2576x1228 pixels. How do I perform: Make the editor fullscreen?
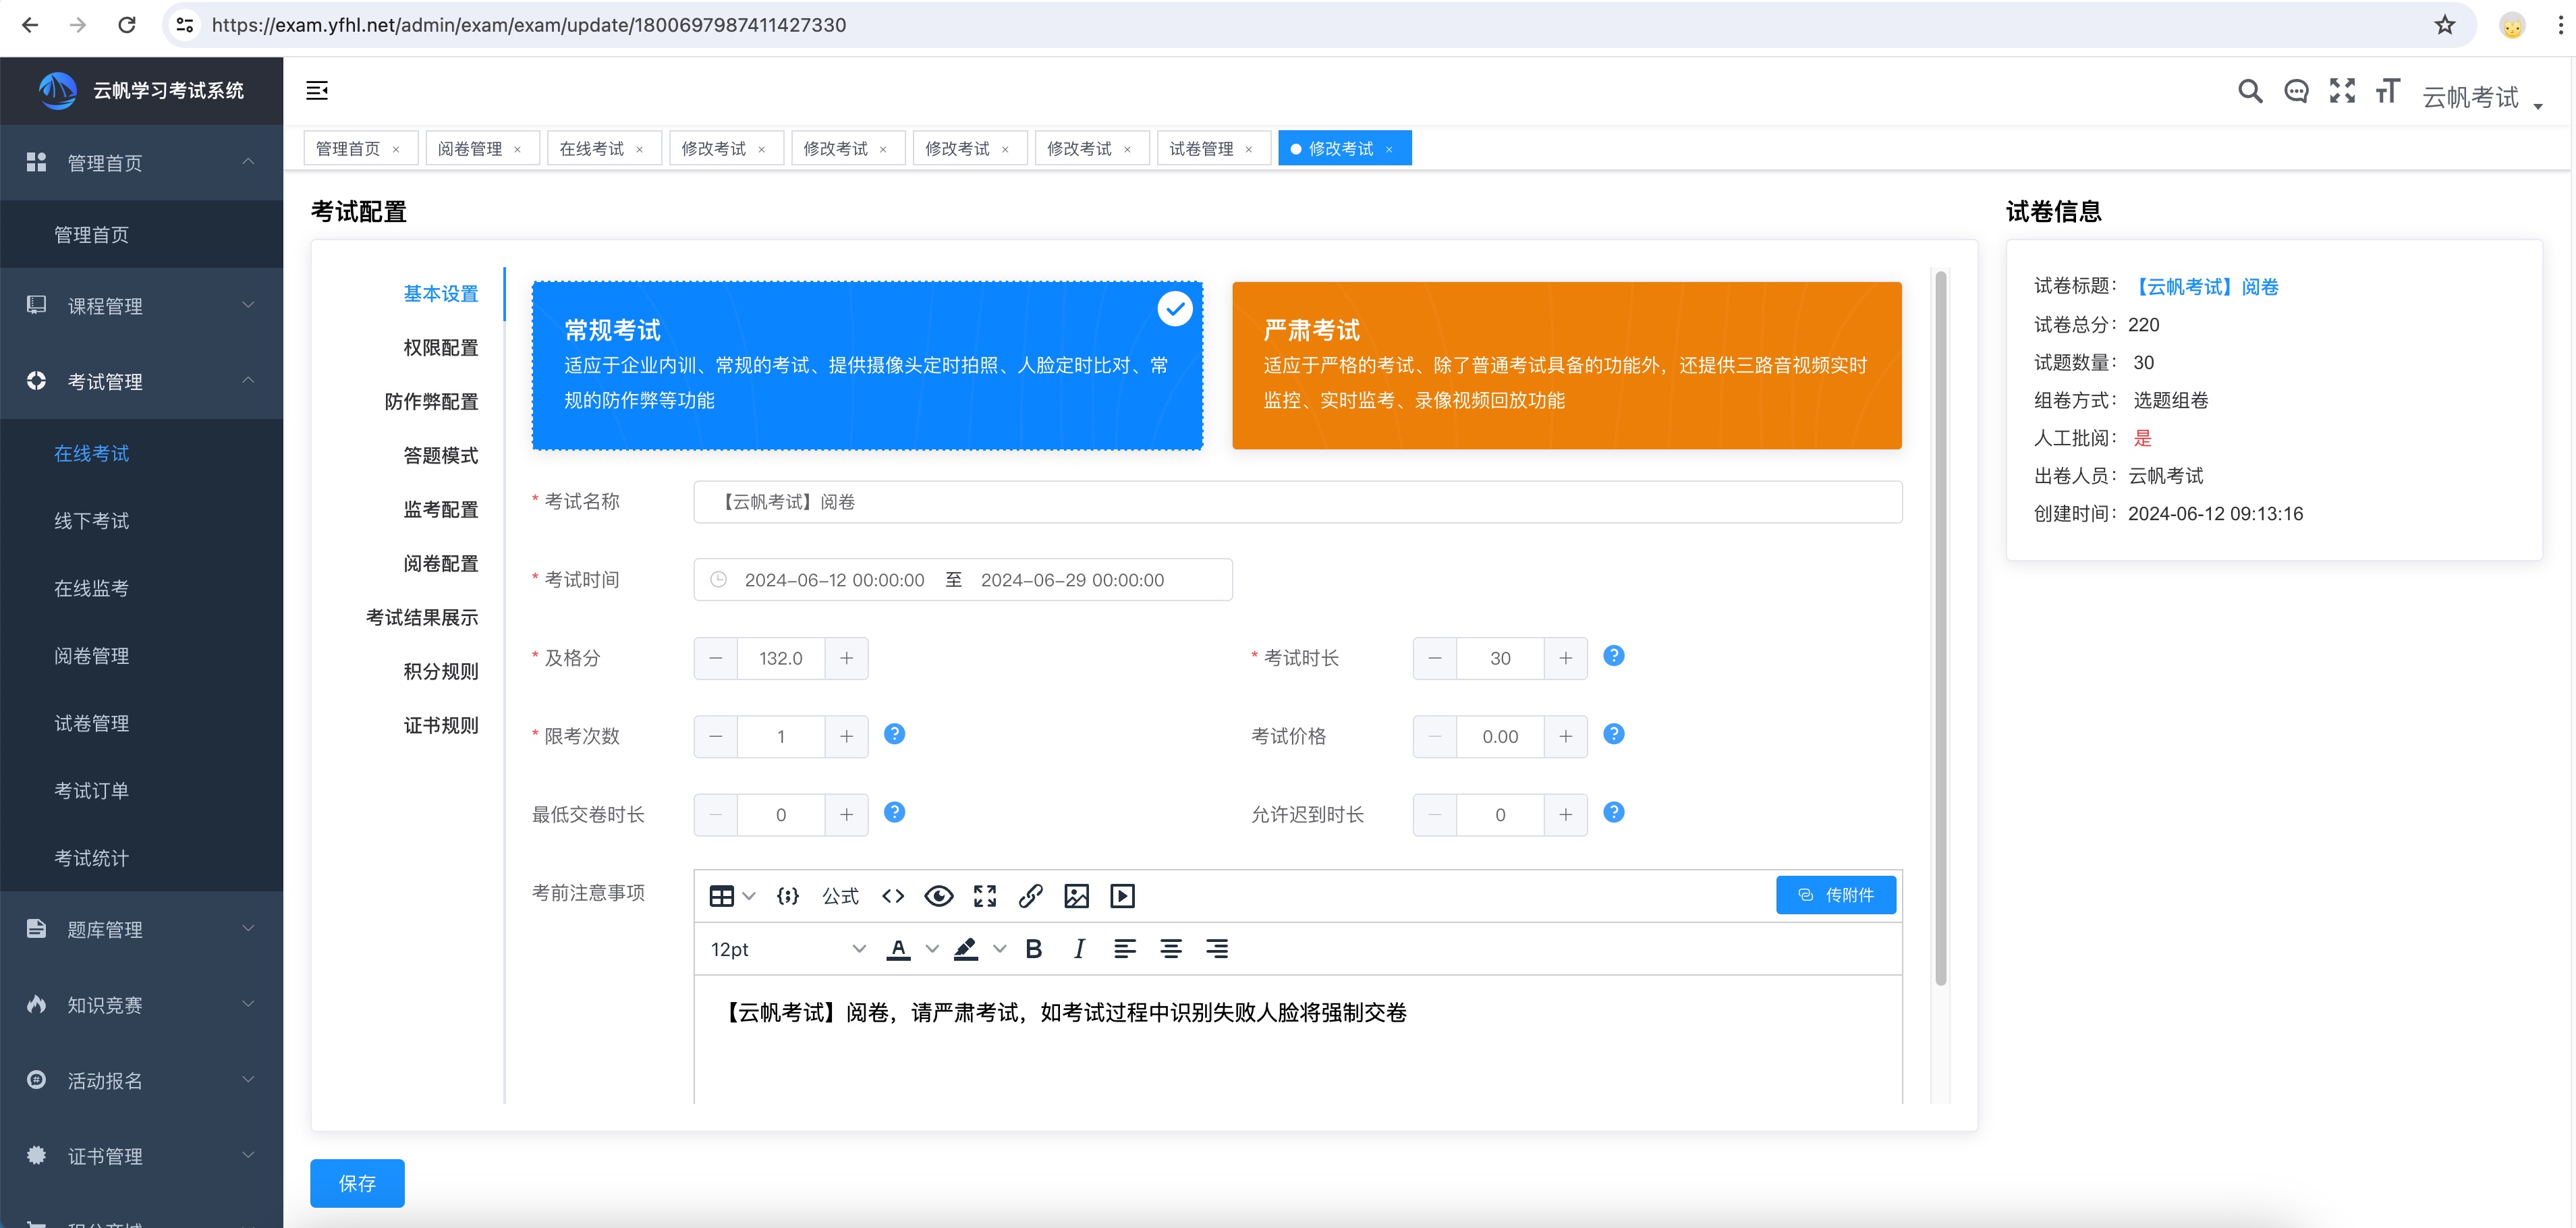click(x=985, y=896)
